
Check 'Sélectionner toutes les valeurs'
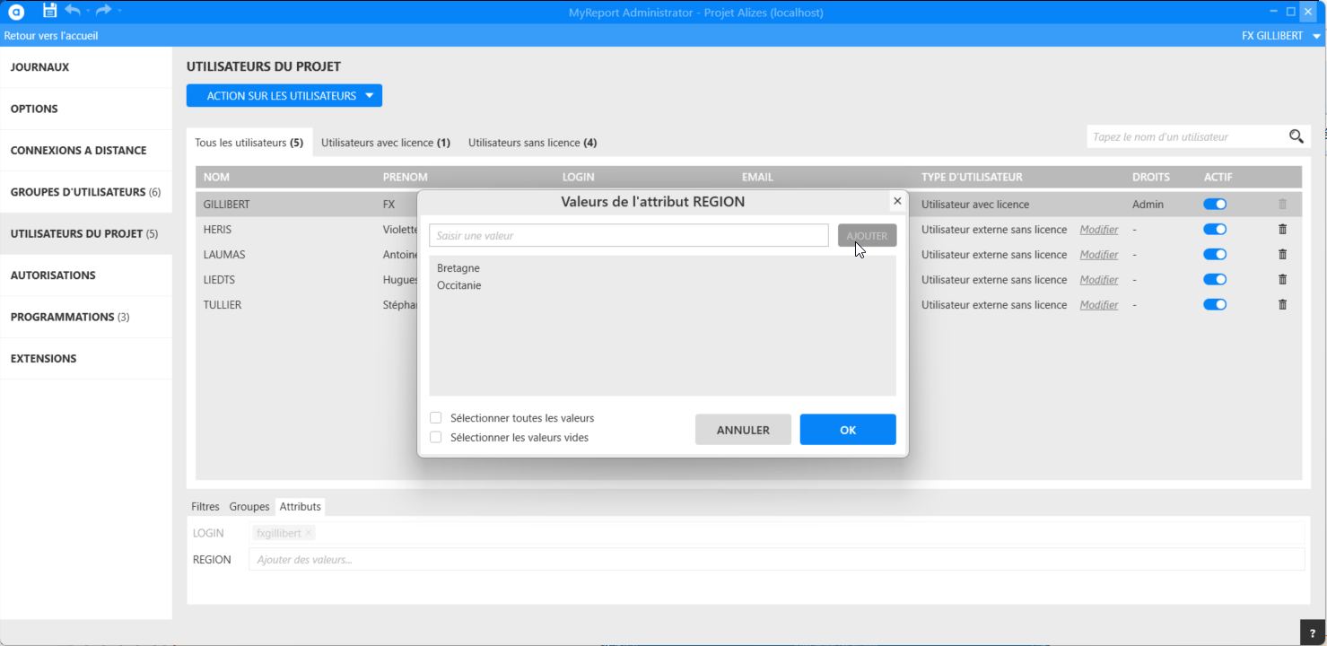pyautogui.click(x=436, y=418)
